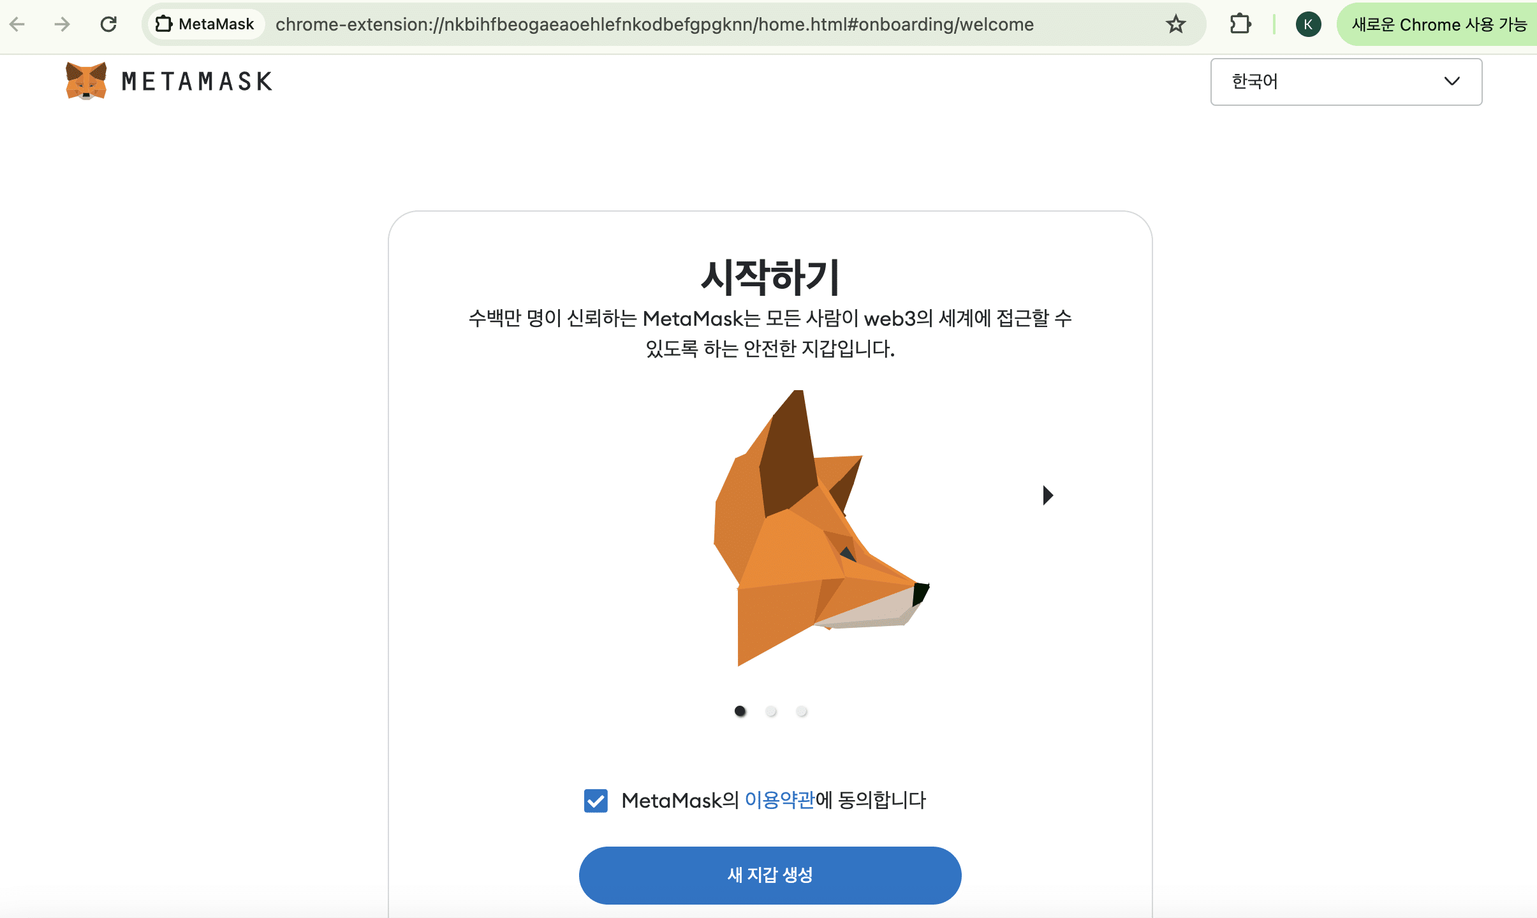Screen dimensions: 1537x918
Task: Click the MetaMask fox logo in header
Action: click(86, 81)
